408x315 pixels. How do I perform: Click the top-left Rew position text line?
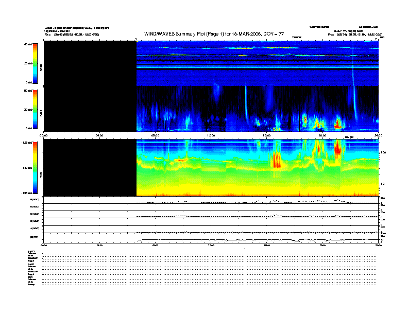click(72, 34)
